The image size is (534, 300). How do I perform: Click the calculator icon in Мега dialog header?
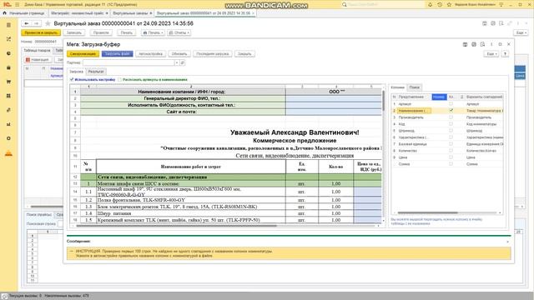[474, 44]
